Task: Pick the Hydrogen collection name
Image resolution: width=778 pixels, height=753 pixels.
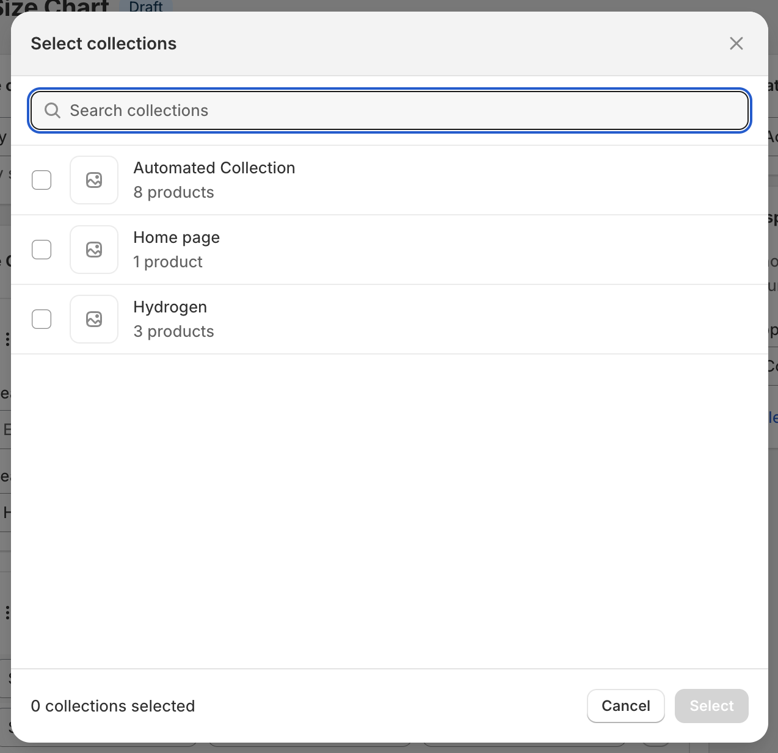Action: coord(170,307)
